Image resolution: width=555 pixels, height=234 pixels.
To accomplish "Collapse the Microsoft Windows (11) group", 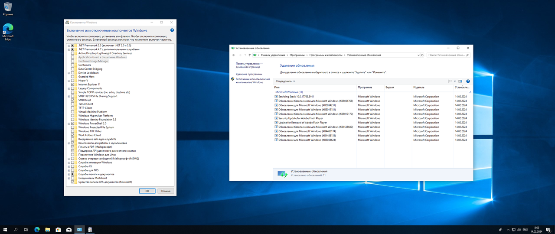I will click(x=470, y=92).
